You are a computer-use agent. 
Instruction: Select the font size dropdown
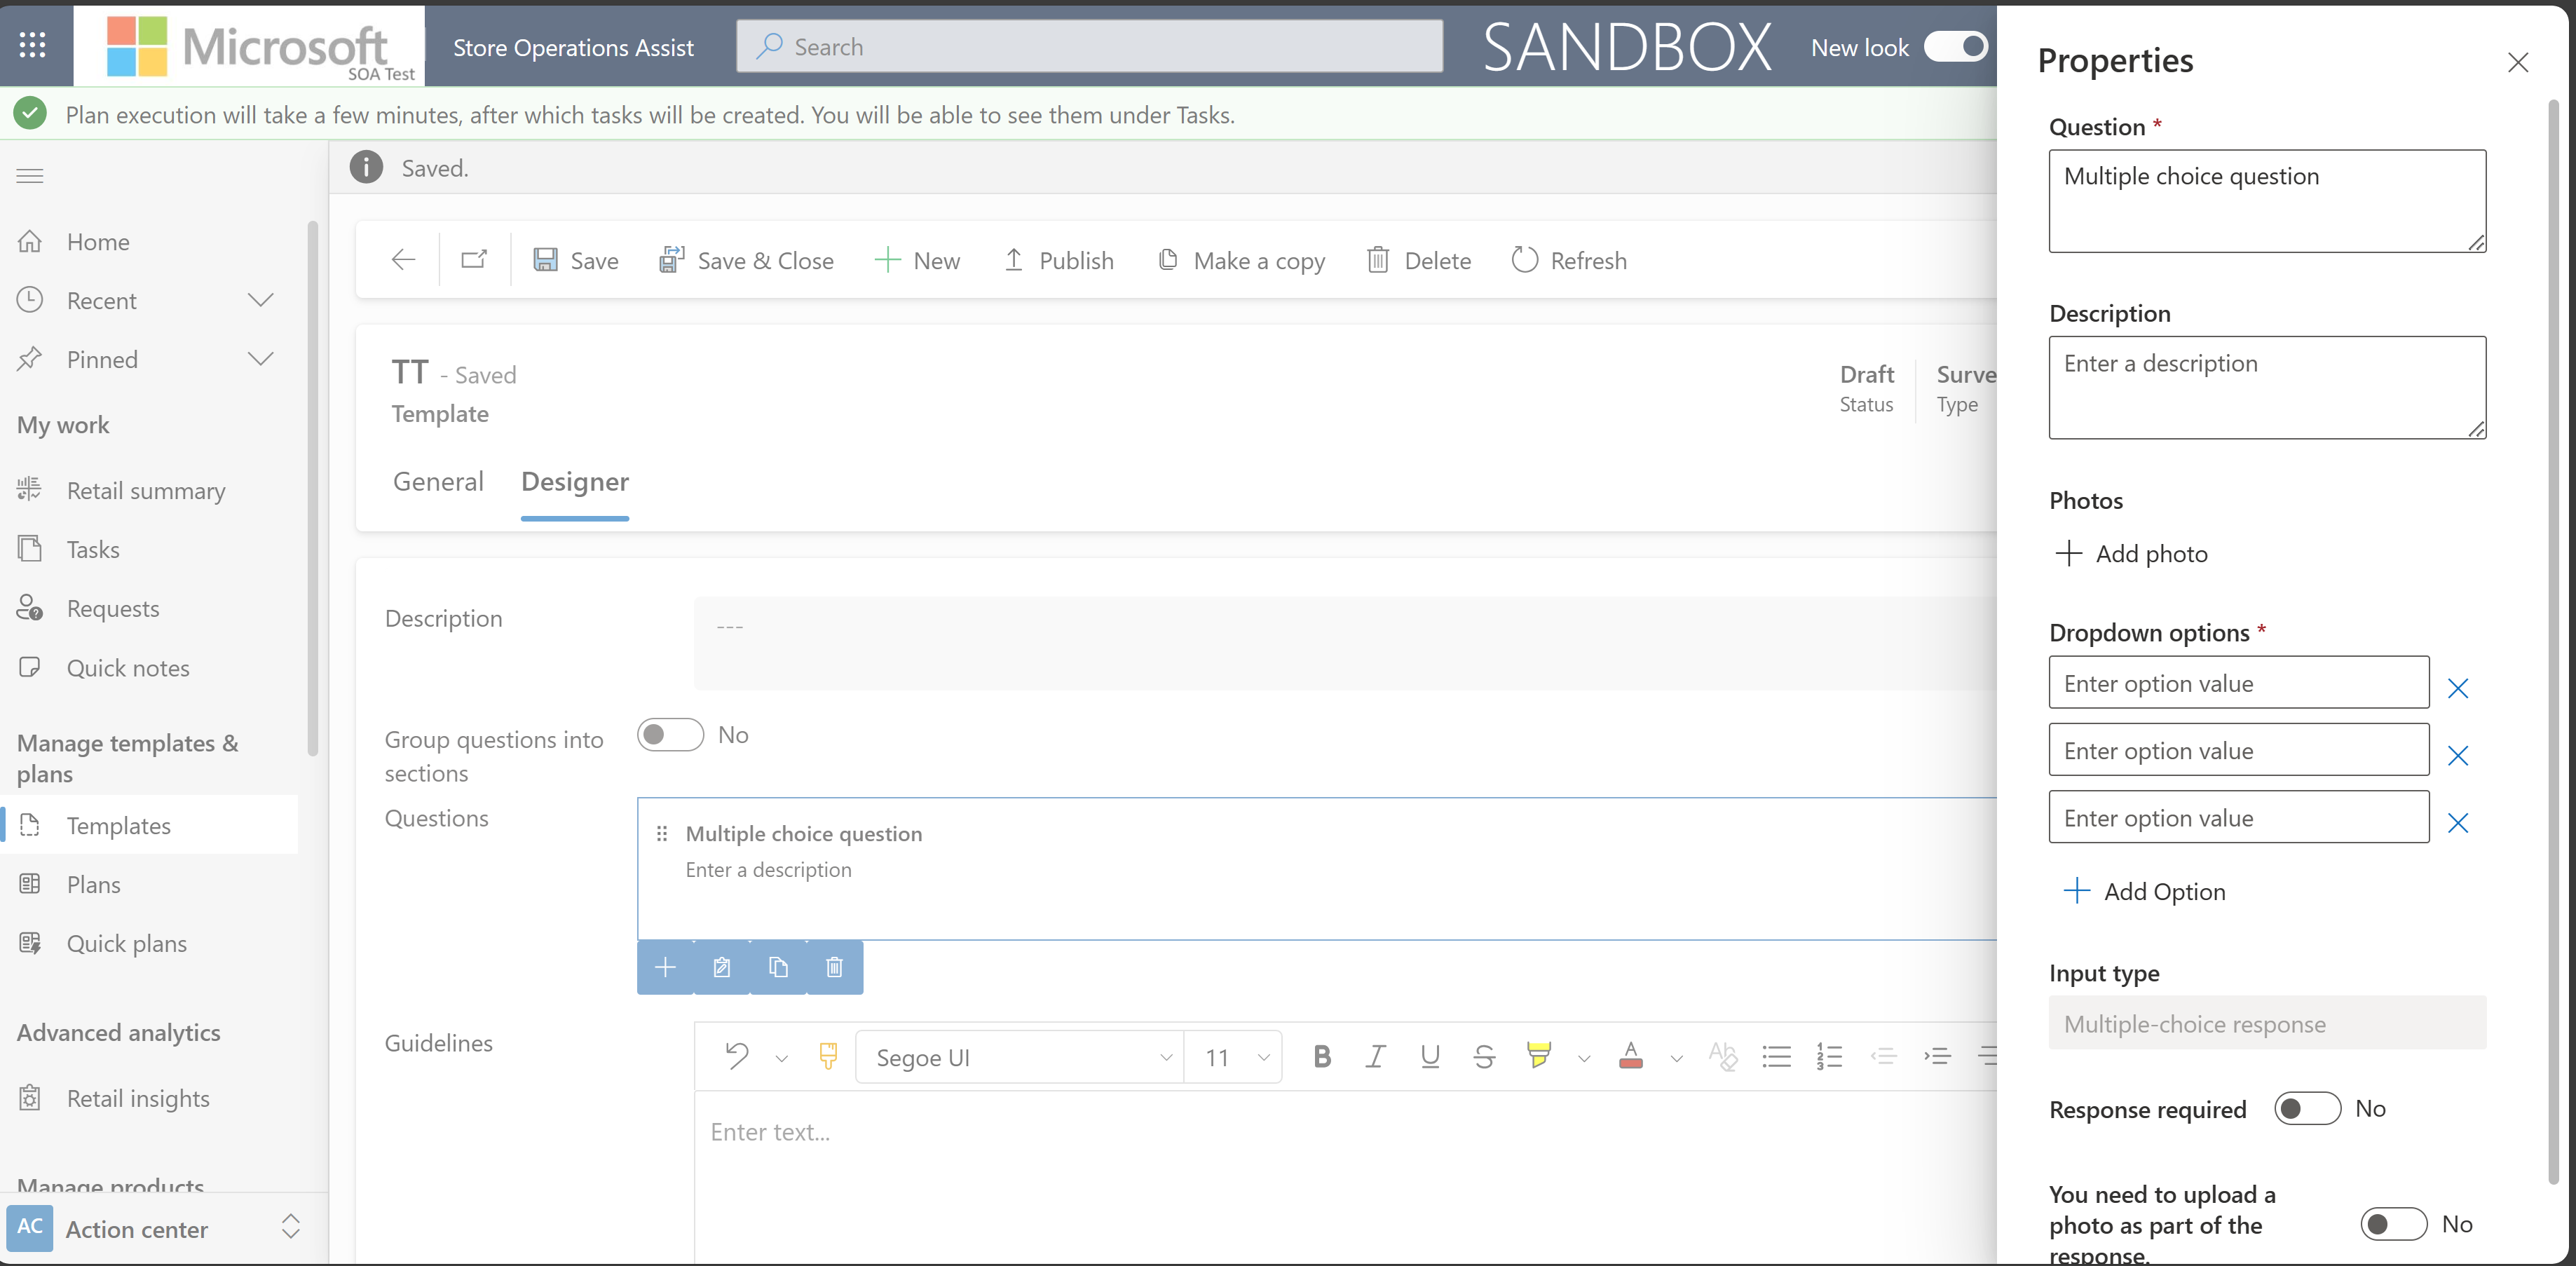tap(1234, 1056)
